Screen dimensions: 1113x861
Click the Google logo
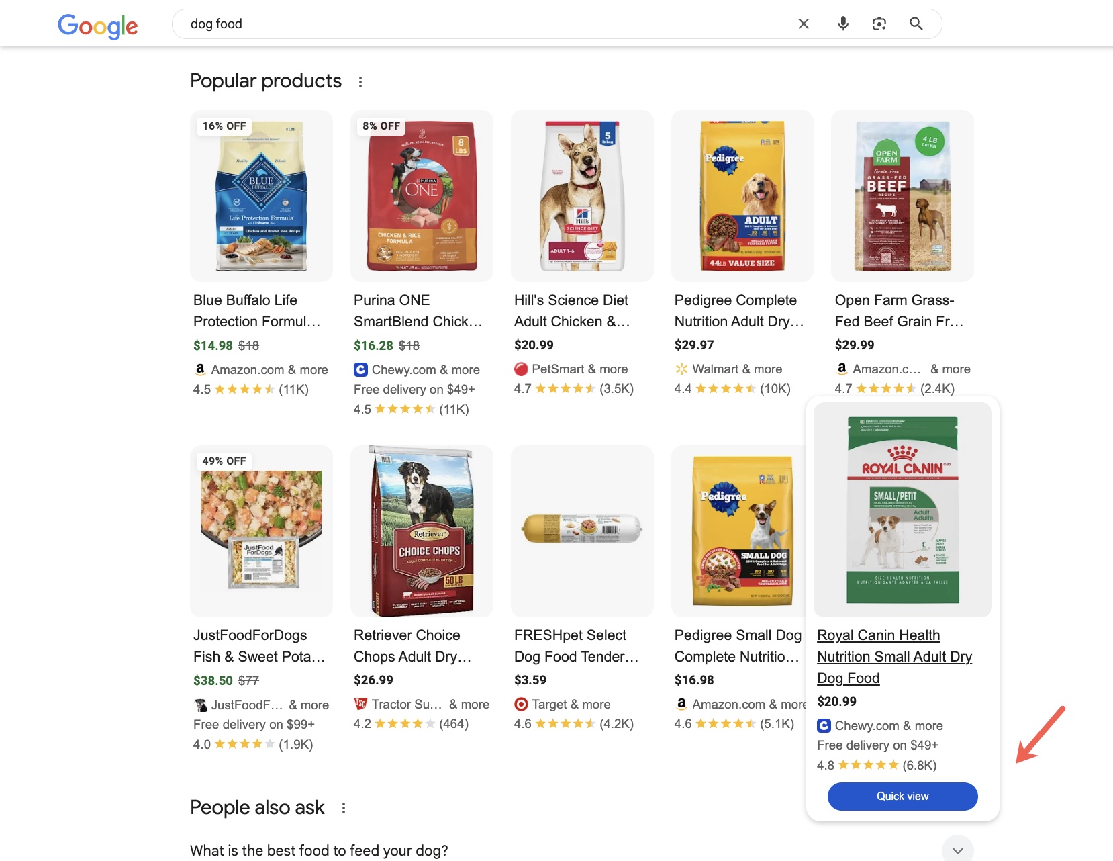point(97,26)
